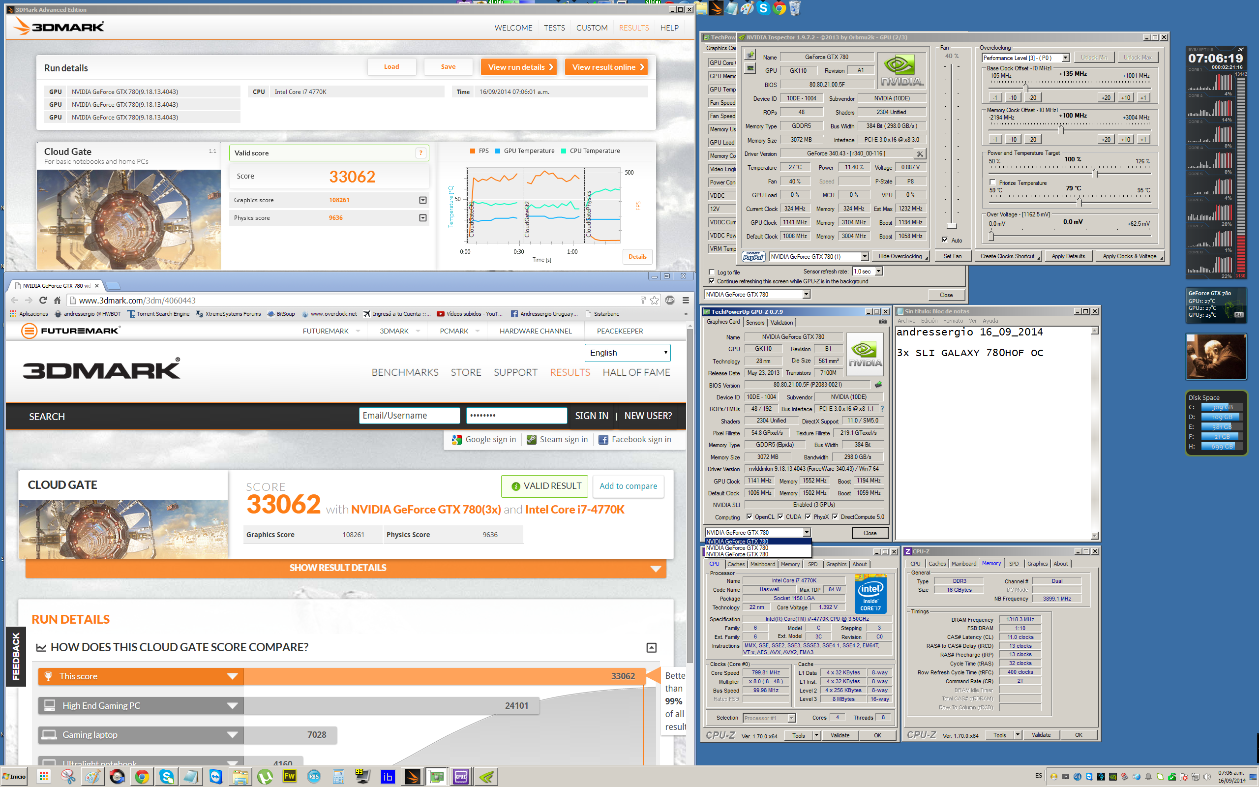Click the GPU-Z BIOS save chip icon

(878, 385)
